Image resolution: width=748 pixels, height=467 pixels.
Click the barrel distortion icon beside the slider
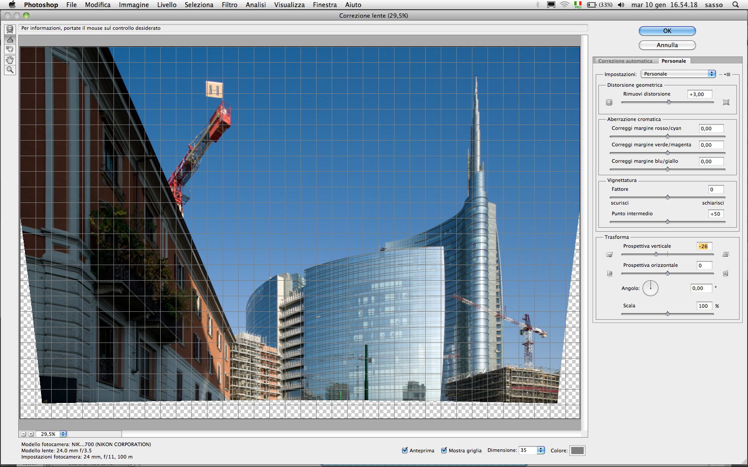point(609,102)
